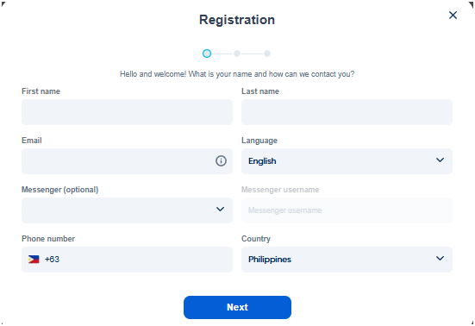Click the Philippines flag icon
475x326 pixels.
(x=34, y=260)
